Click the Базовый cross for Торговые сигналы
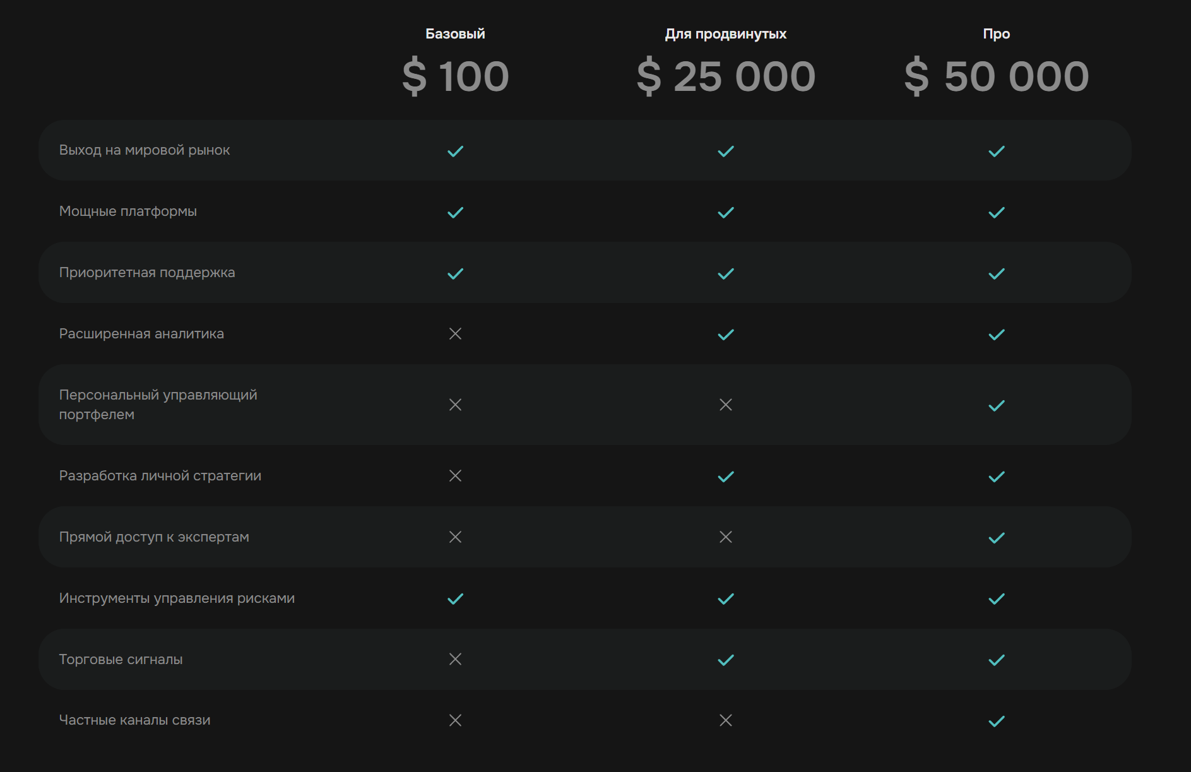Image resolution: width=1191 pixels, height=772 pixels. coord(455,659)
